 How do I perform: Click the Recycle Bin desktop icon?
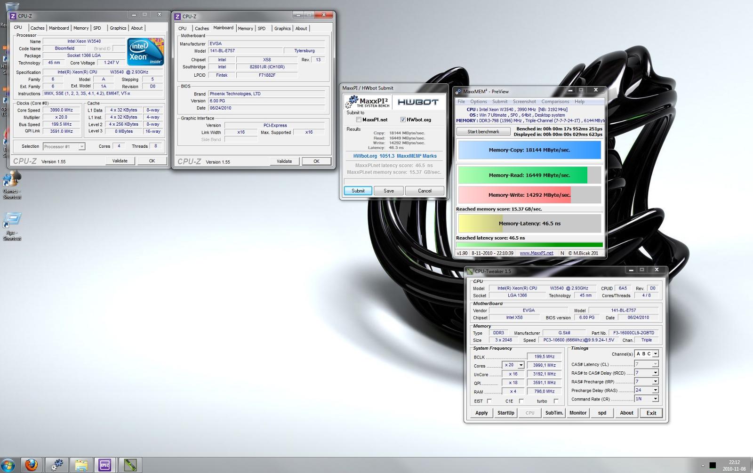[x=12, y=7]
